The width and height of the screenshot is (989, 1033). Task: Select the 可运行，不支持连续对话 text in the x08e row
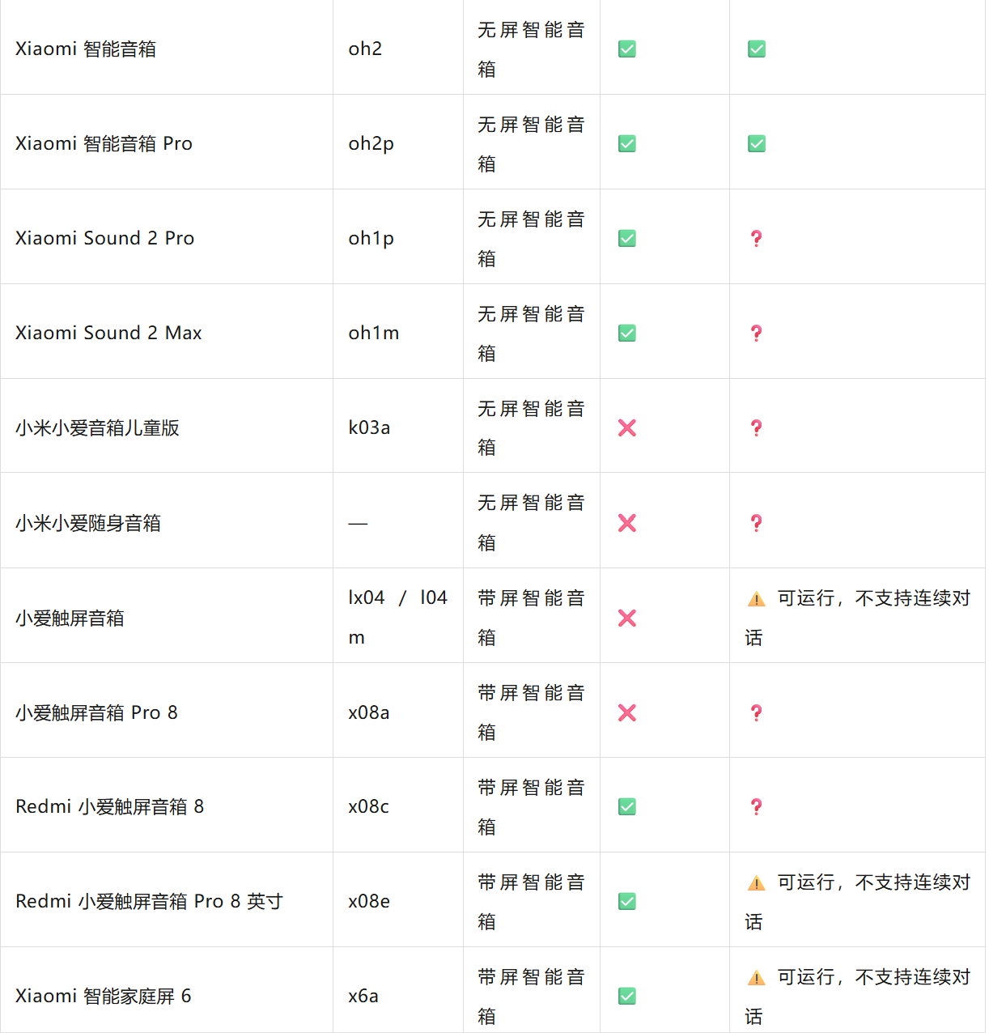point(858,902)
